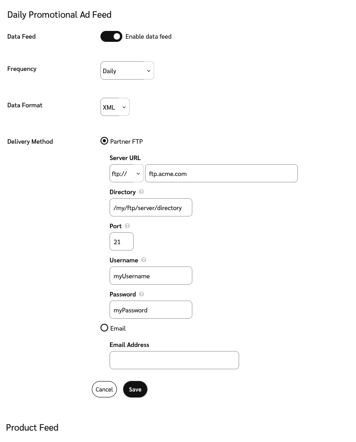The image size is (356, 442).
Task: Focus the Server URL field with ftp.acme.com
Action: [221, 174]
